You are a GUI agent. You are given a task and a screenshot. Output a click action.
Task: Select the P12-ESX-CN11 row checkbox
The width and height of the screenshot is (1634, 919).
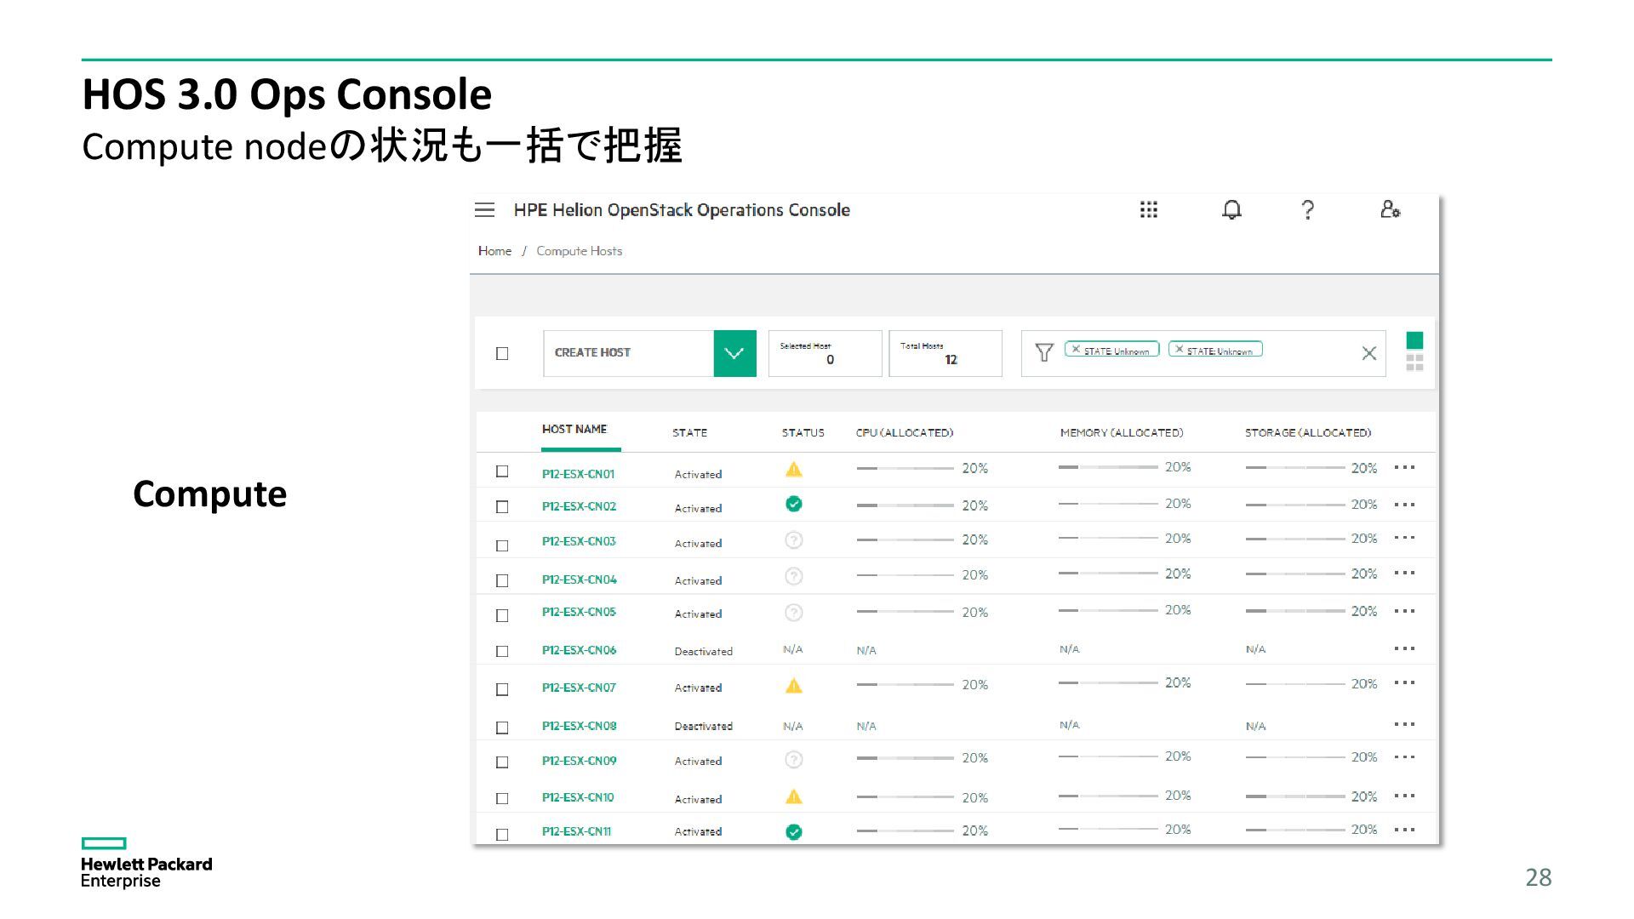tap(502, 835)
